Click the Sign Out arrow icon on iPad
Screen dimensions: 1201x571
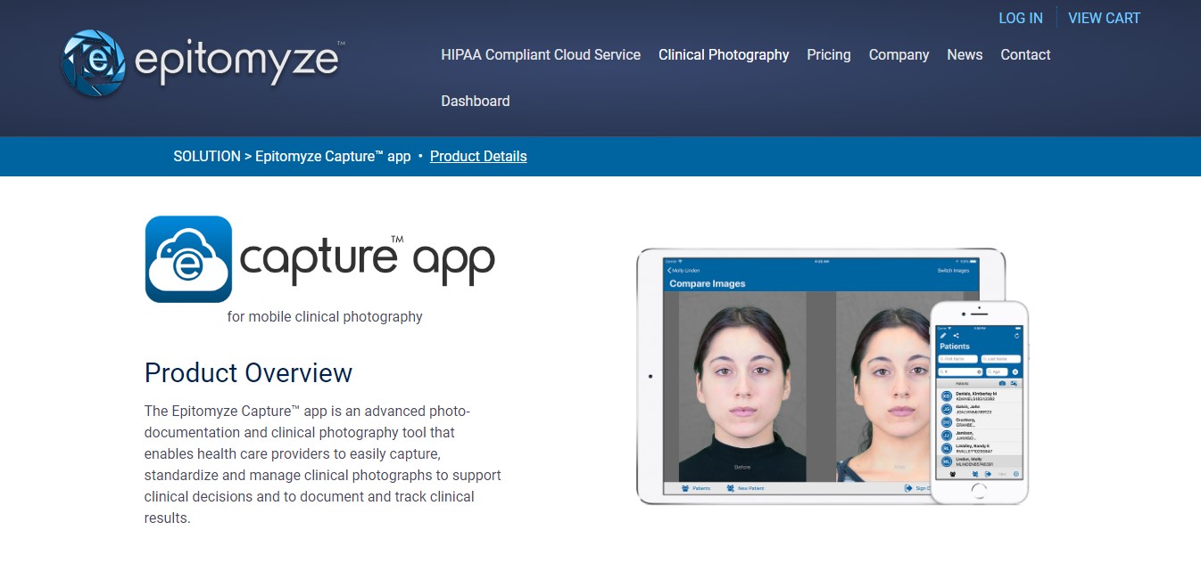pos(908,488)
